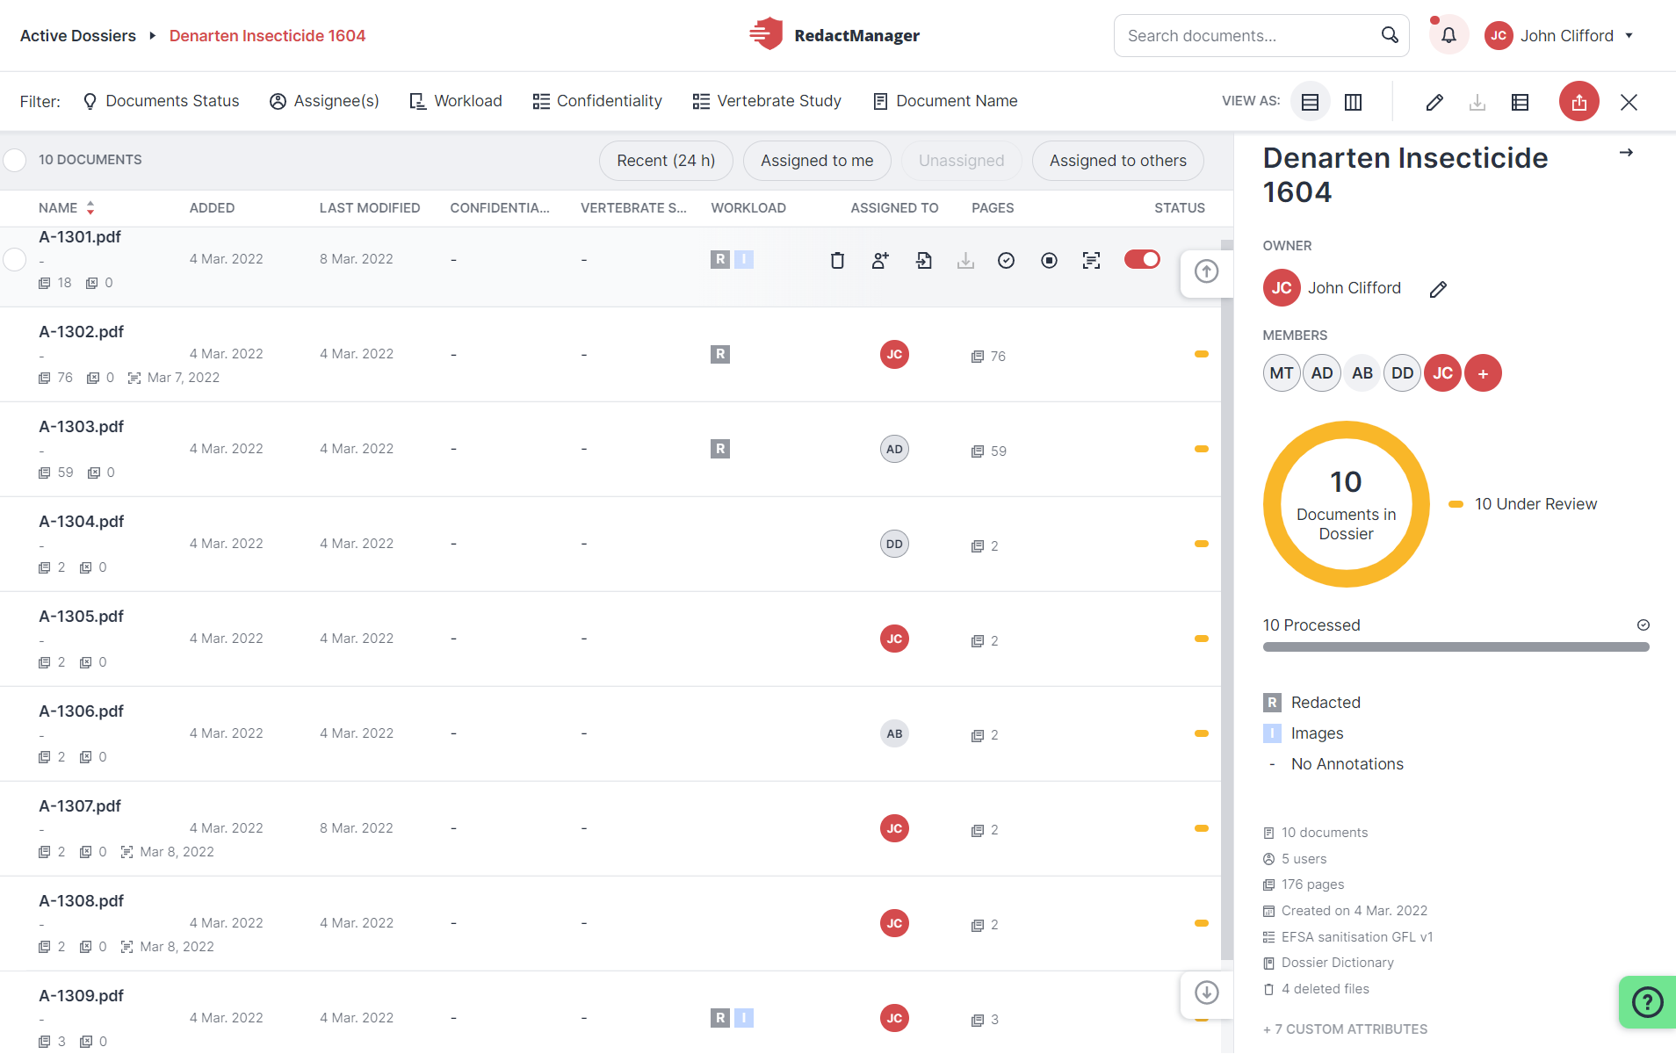
Task: Click the download icon in A-1301.pdf row
Action: pyautogui.click(x=965, y=260)
